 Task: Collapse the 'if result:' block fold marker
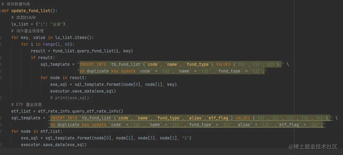(1, 58)
